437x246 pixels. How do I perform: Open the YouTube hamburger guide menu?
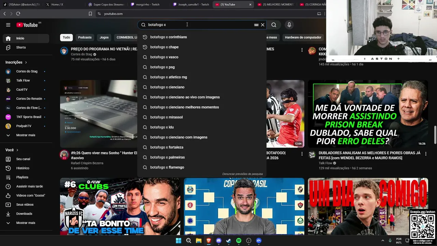coord(8,25)
